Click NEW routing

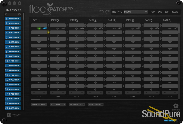tap(153, 12)
